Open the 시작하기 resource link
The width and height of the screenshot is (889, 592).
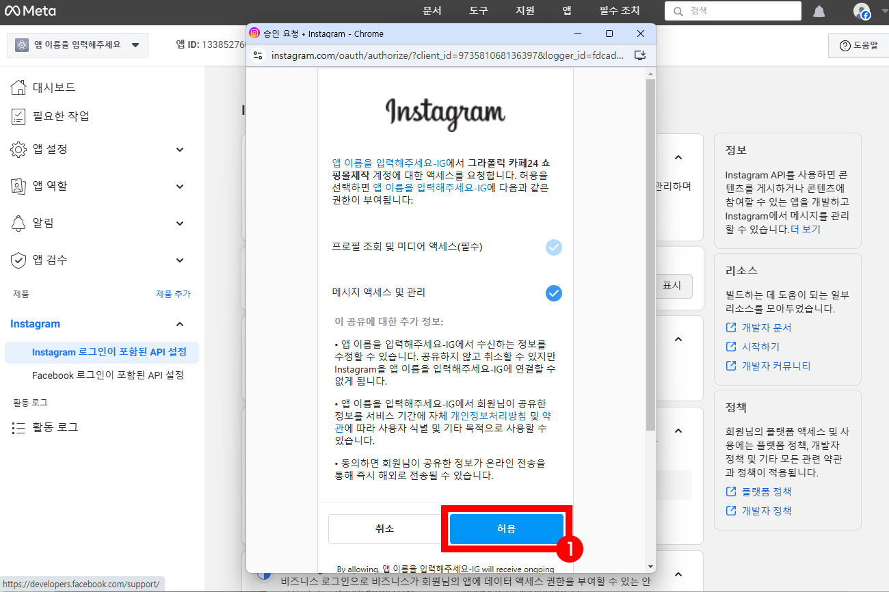760,347
